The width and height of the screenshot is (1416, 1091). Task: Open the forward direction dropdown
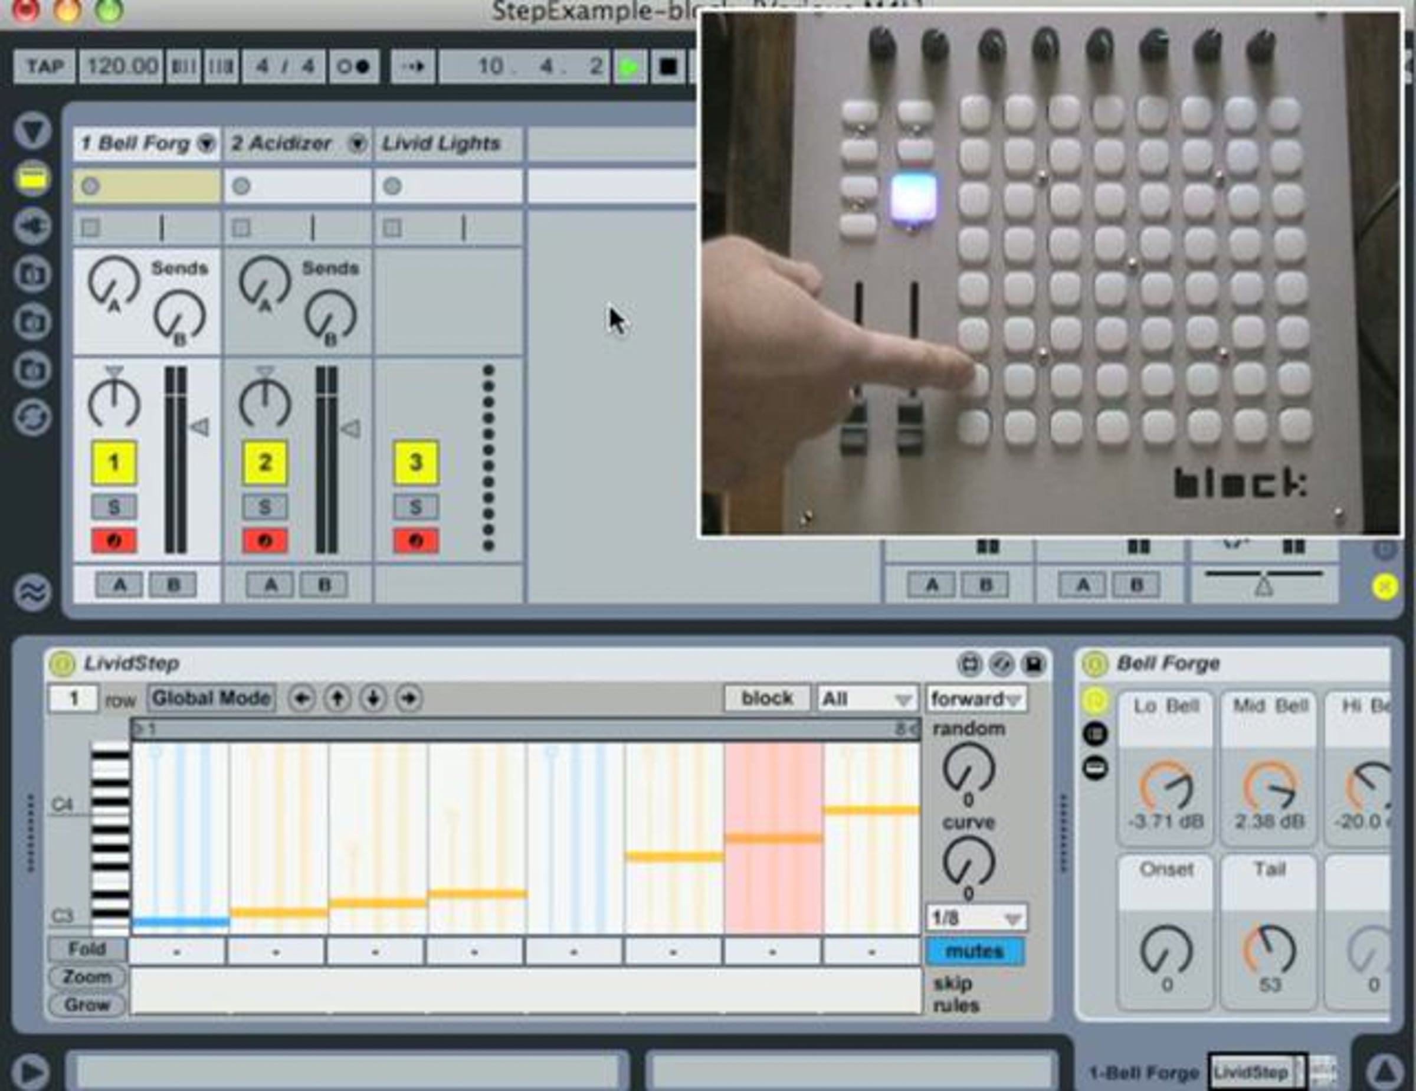(x=976, y=699)
